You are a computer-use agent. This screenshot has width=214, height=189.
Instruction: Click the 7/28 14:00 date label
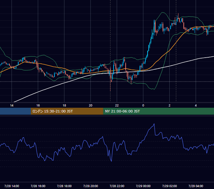tap(12, 186)
